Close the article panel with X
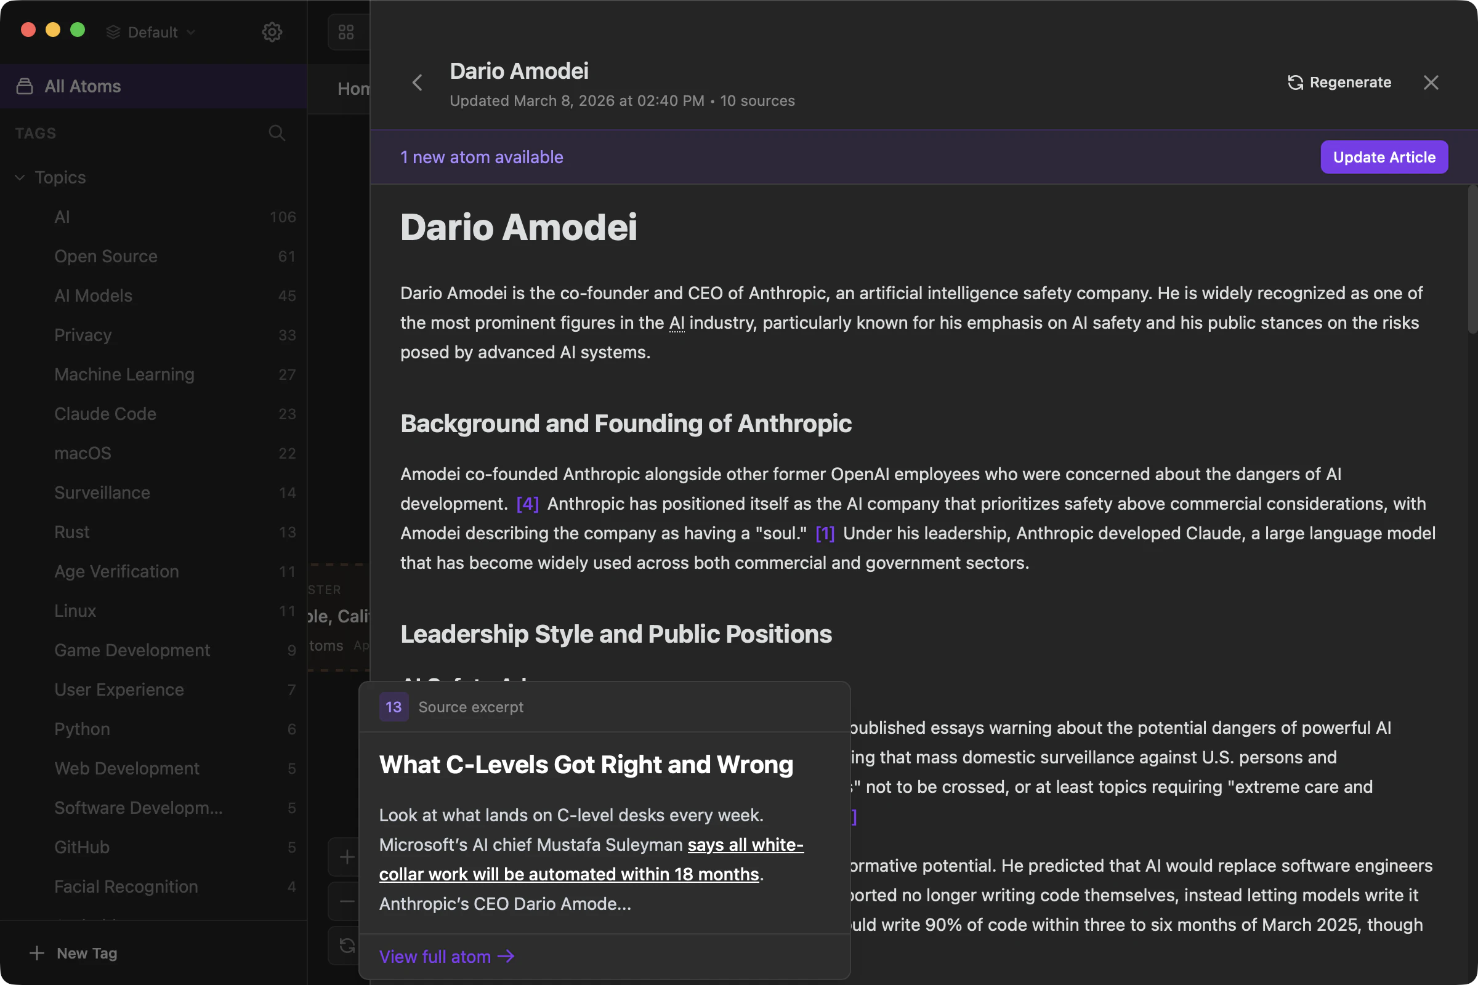Viewport: 1478px width, 985px height. click(x=1431, y=82)
